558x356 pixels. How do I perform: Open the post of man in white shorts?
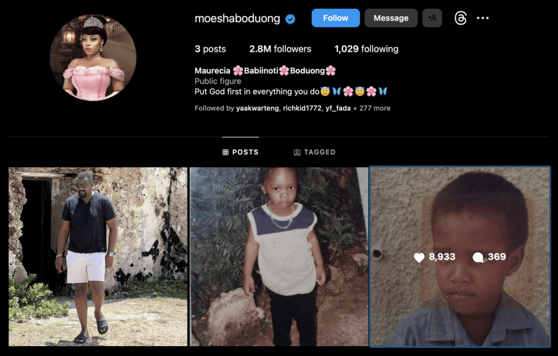98,257
